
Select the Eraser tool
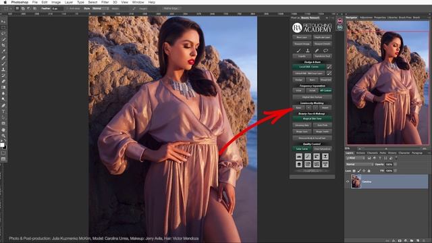3,81
